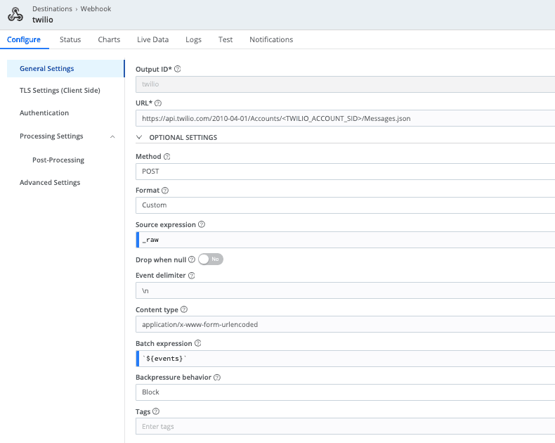Show help for Format field
The image size is (555, 443).
[165, 191]
